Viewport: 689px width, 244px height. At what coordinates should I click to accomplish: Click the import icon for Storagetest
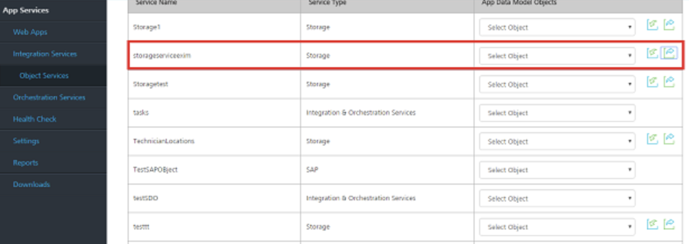click(652, 82)
